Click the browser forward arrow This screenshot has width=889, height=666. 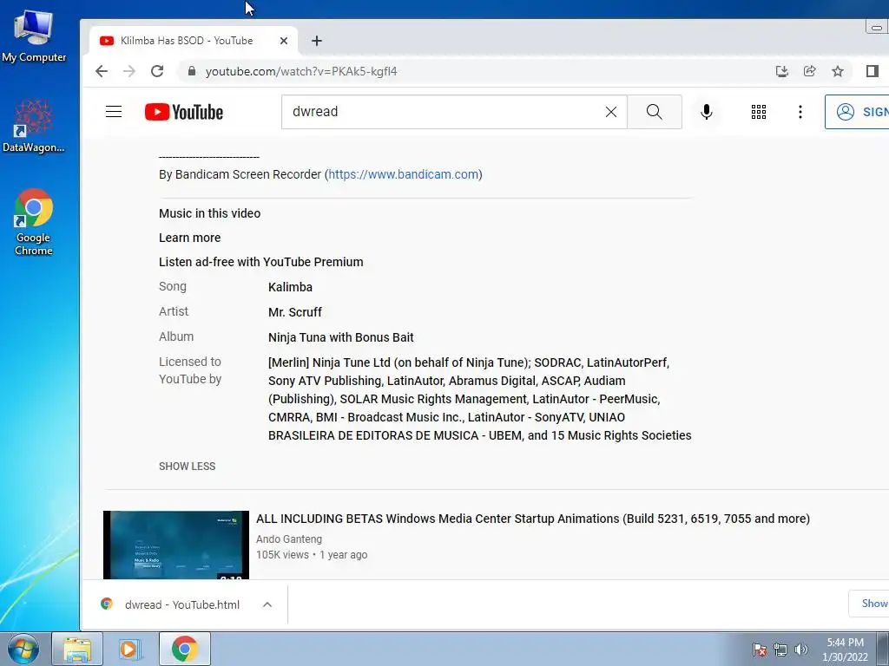coord(129,71)
